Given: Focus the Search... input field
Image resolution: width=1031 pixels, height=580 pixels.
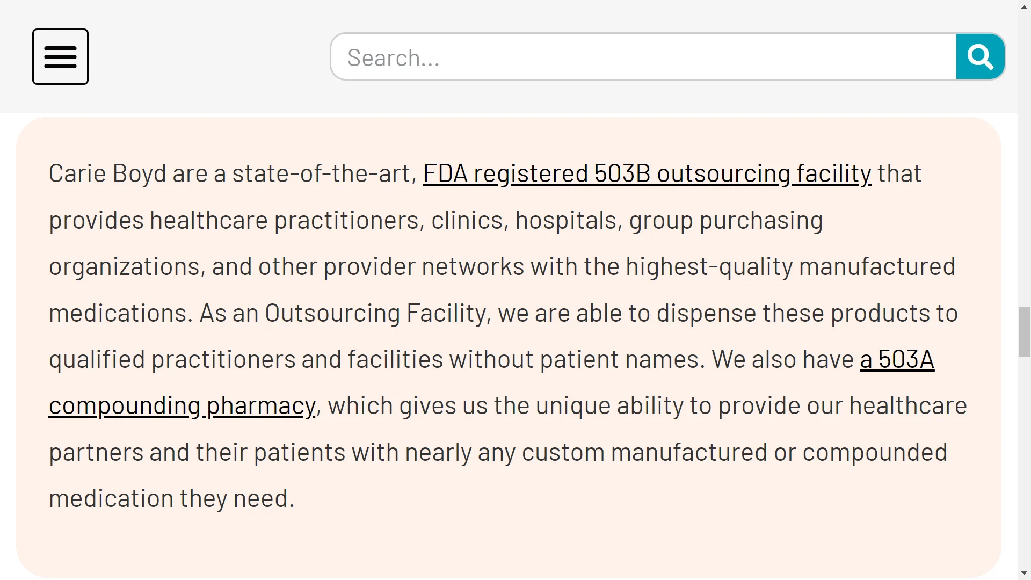Looking at the screenshot, I should pyautogui.click(x=643, y=56).
